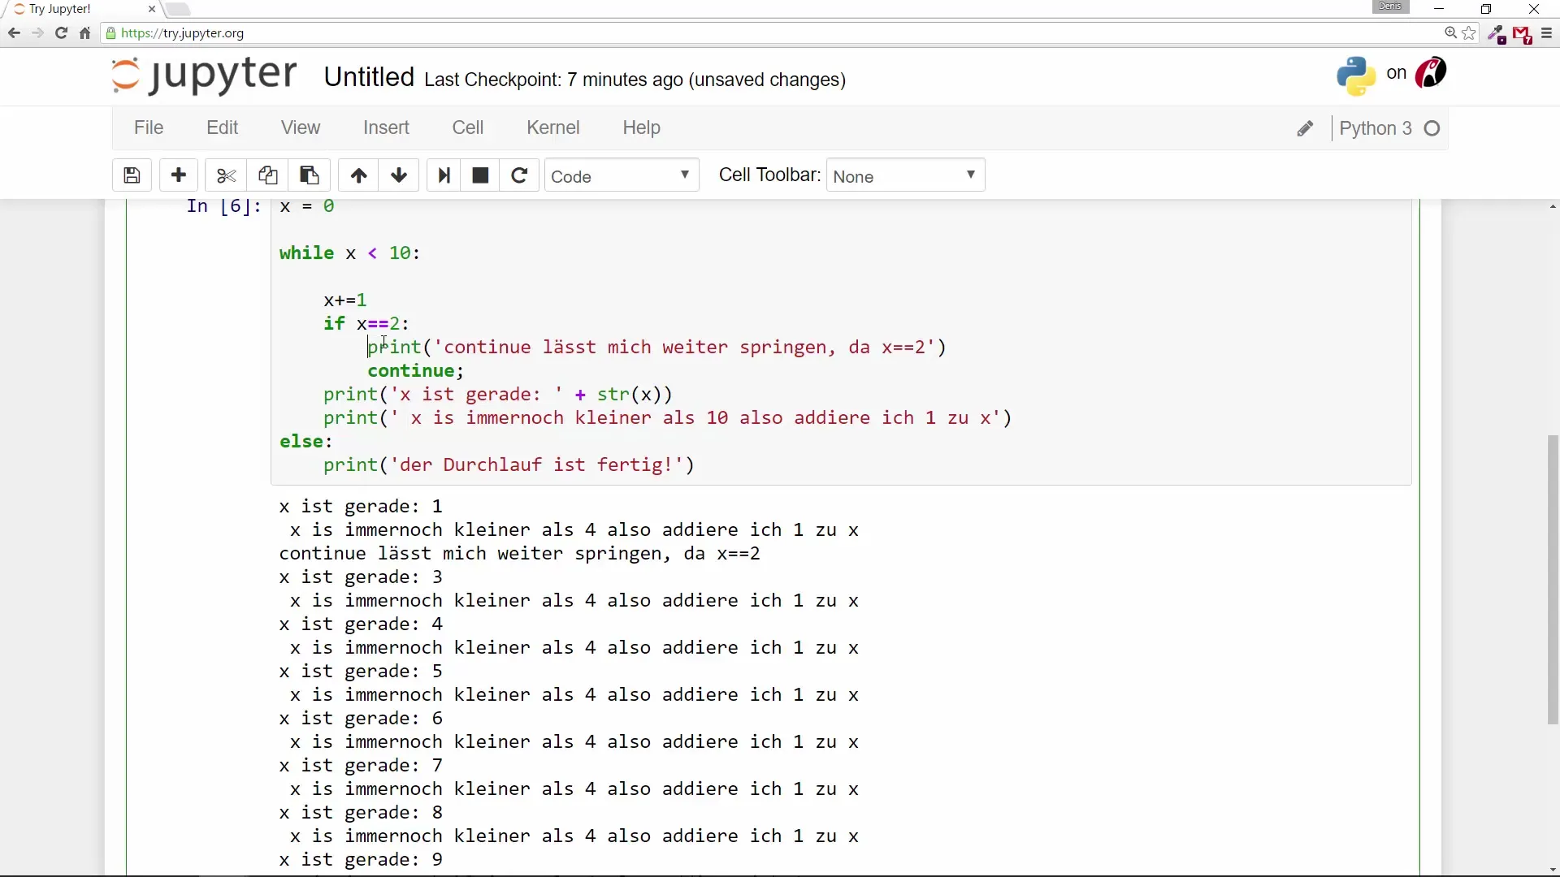The height and width of the screenshot is (877, 1560).
Task: Open the Insert menu
Action: pos(386,127)
